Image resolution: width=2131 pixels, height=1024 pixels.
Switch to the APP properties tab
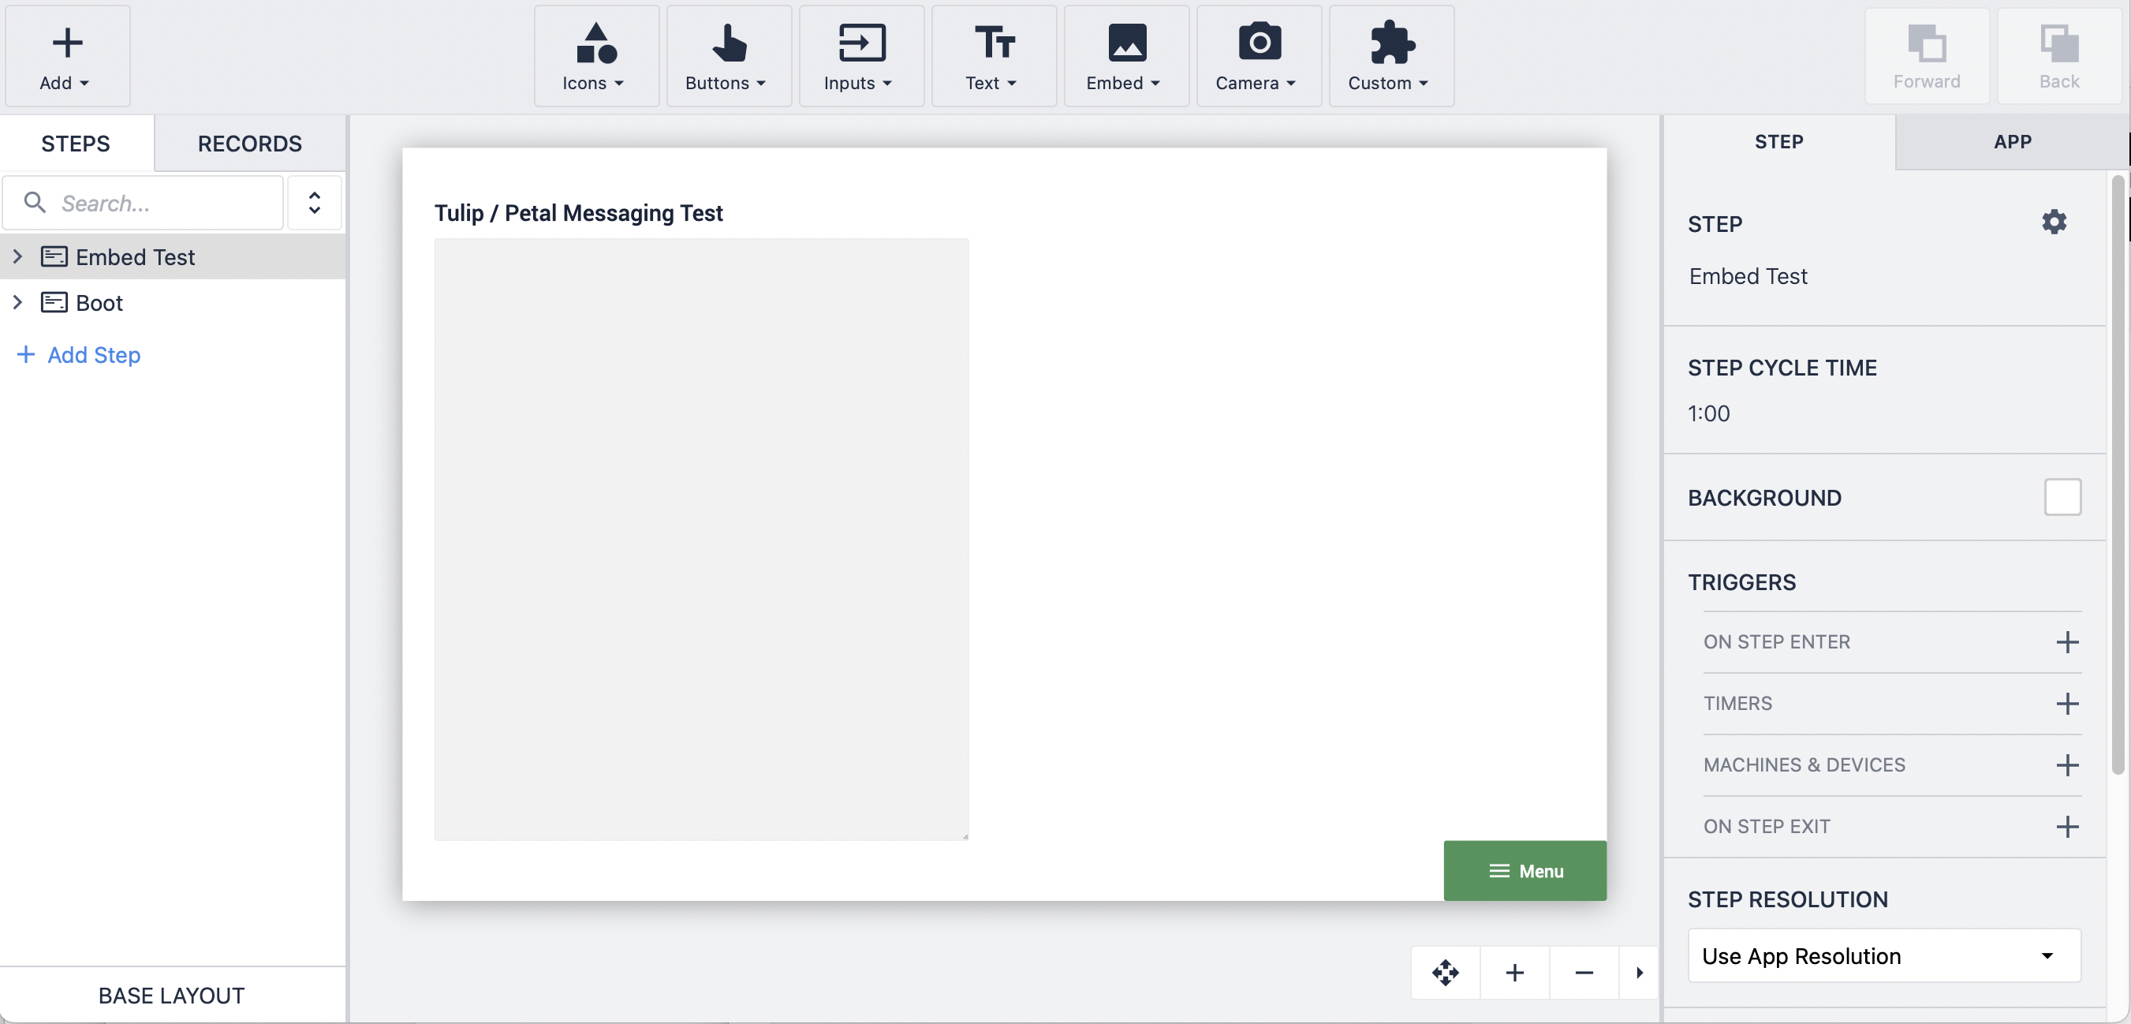point(2012,141)
